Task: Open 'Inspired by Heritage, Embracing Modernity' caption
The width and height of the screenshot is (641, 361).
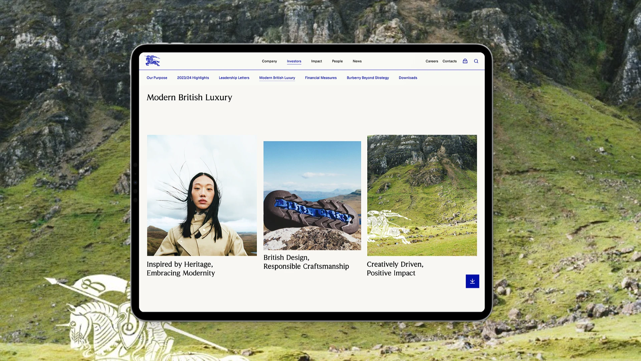Action: [x=181, y=269]
